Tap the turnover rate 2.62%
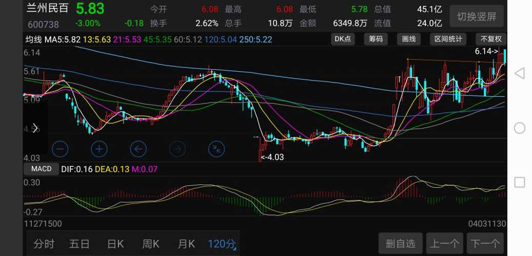The height and width of the screenshot is (256, 532). pyautogui.click(x=207, y=24)
